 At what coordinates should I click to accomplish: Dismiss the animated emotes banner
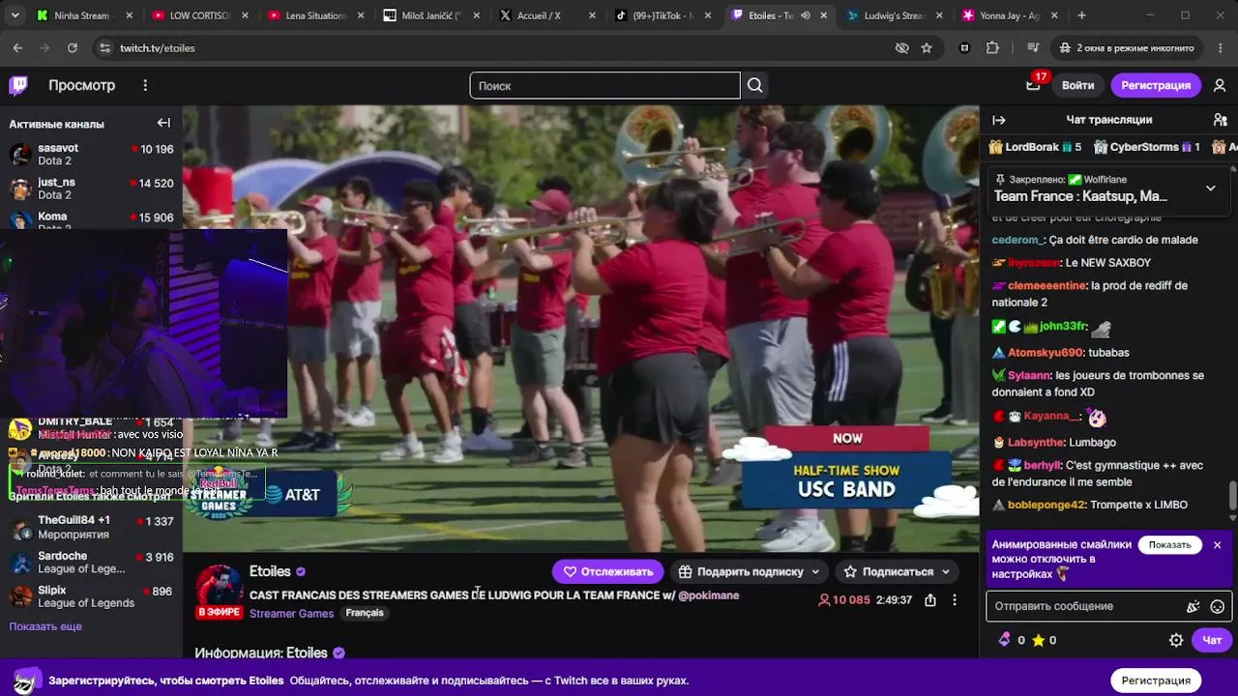[1217, 545]
